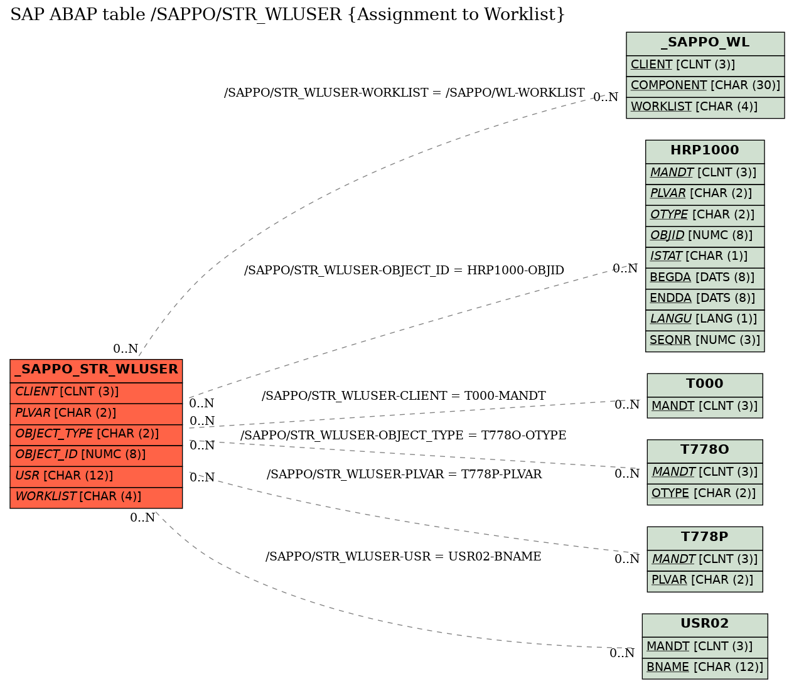Select PLVAR [CHAR (2)] in _SAPPO_STR_WLUSER
The image size is (794, 686).
pyautogui.click(x=96, y=413)
